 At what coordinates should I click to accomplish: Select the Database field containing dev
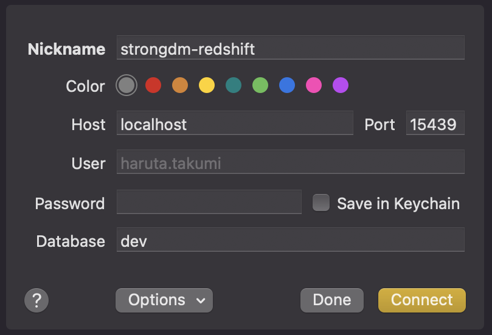291,240
